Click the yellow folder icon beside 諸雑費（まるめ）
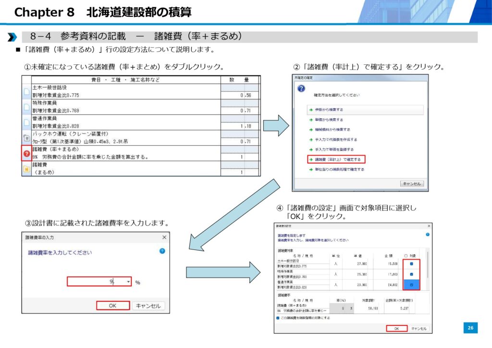 point(27,169)
